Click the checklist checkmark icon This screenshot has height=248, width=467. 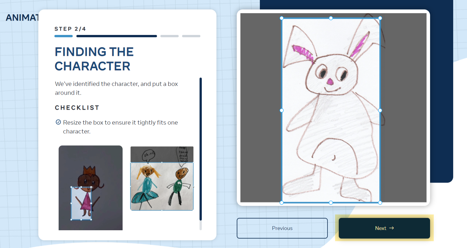(58, 122)
